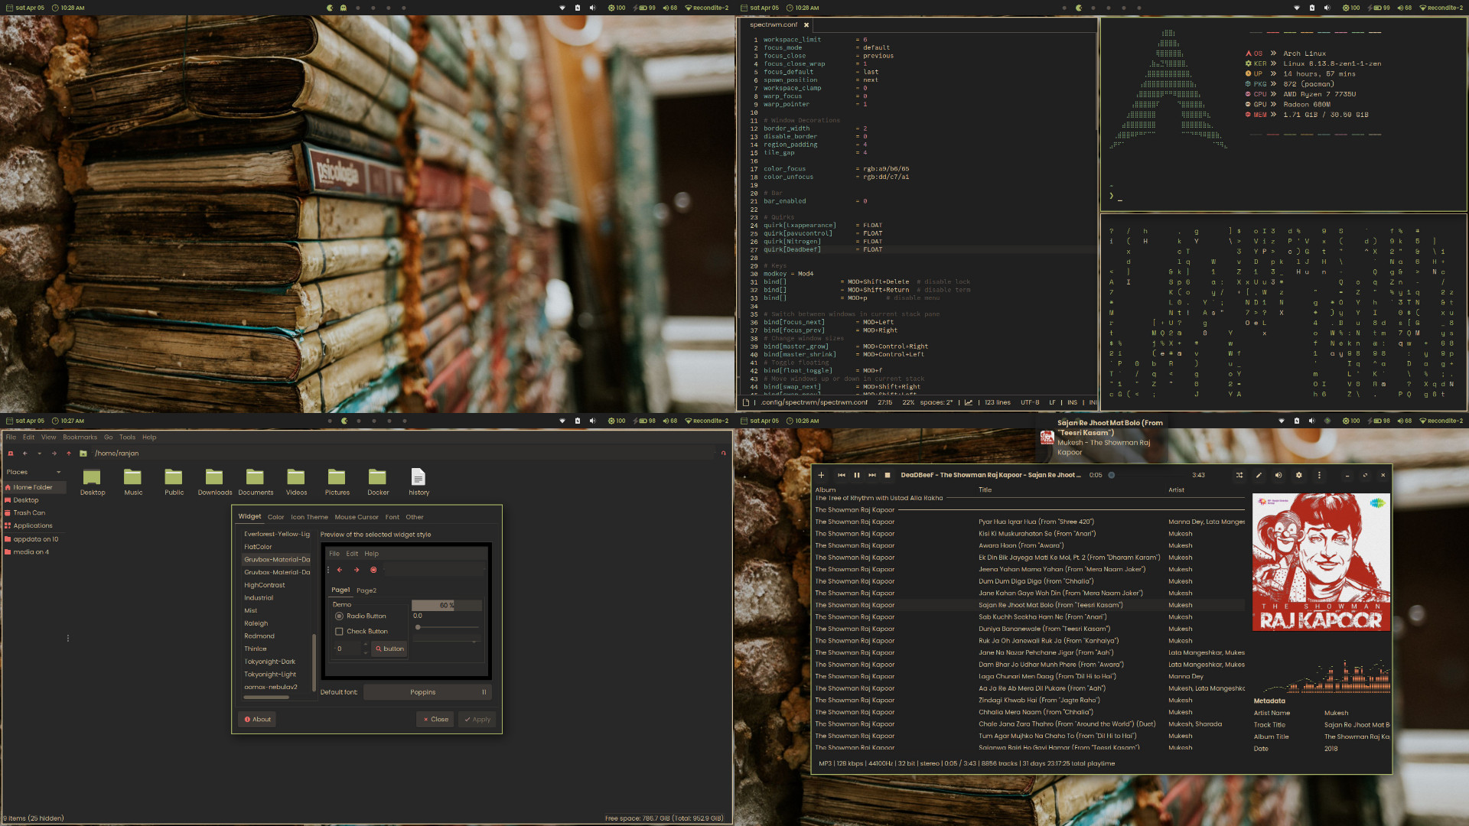Open DeaDBeeF three-dot overflow menu

(x=1319, y=475)
